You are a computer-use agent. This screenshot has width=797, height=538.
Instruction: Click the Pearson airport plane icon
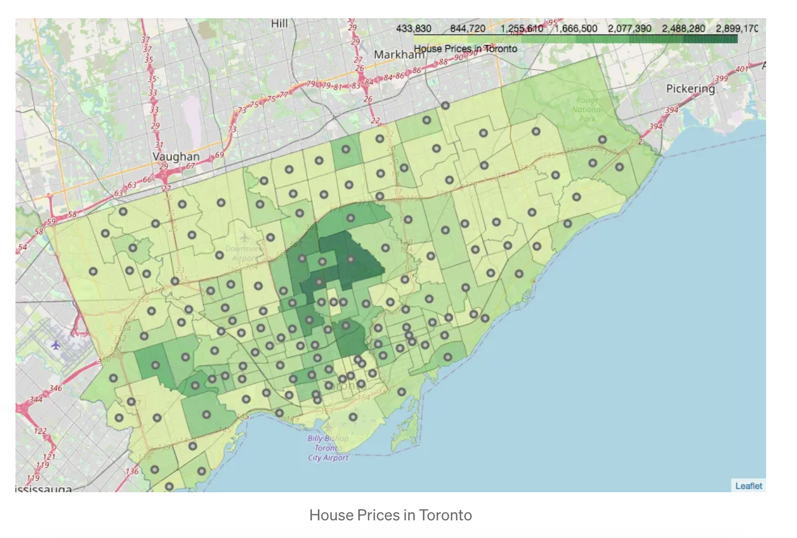pos(55,345)
